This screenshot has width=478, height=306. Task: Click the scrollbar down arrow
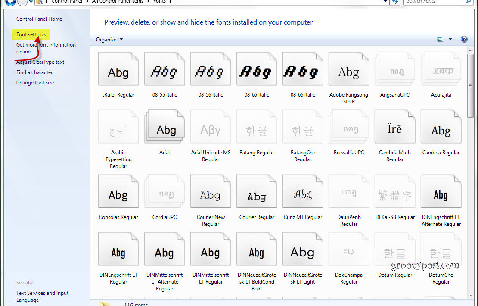click(471, 296)
